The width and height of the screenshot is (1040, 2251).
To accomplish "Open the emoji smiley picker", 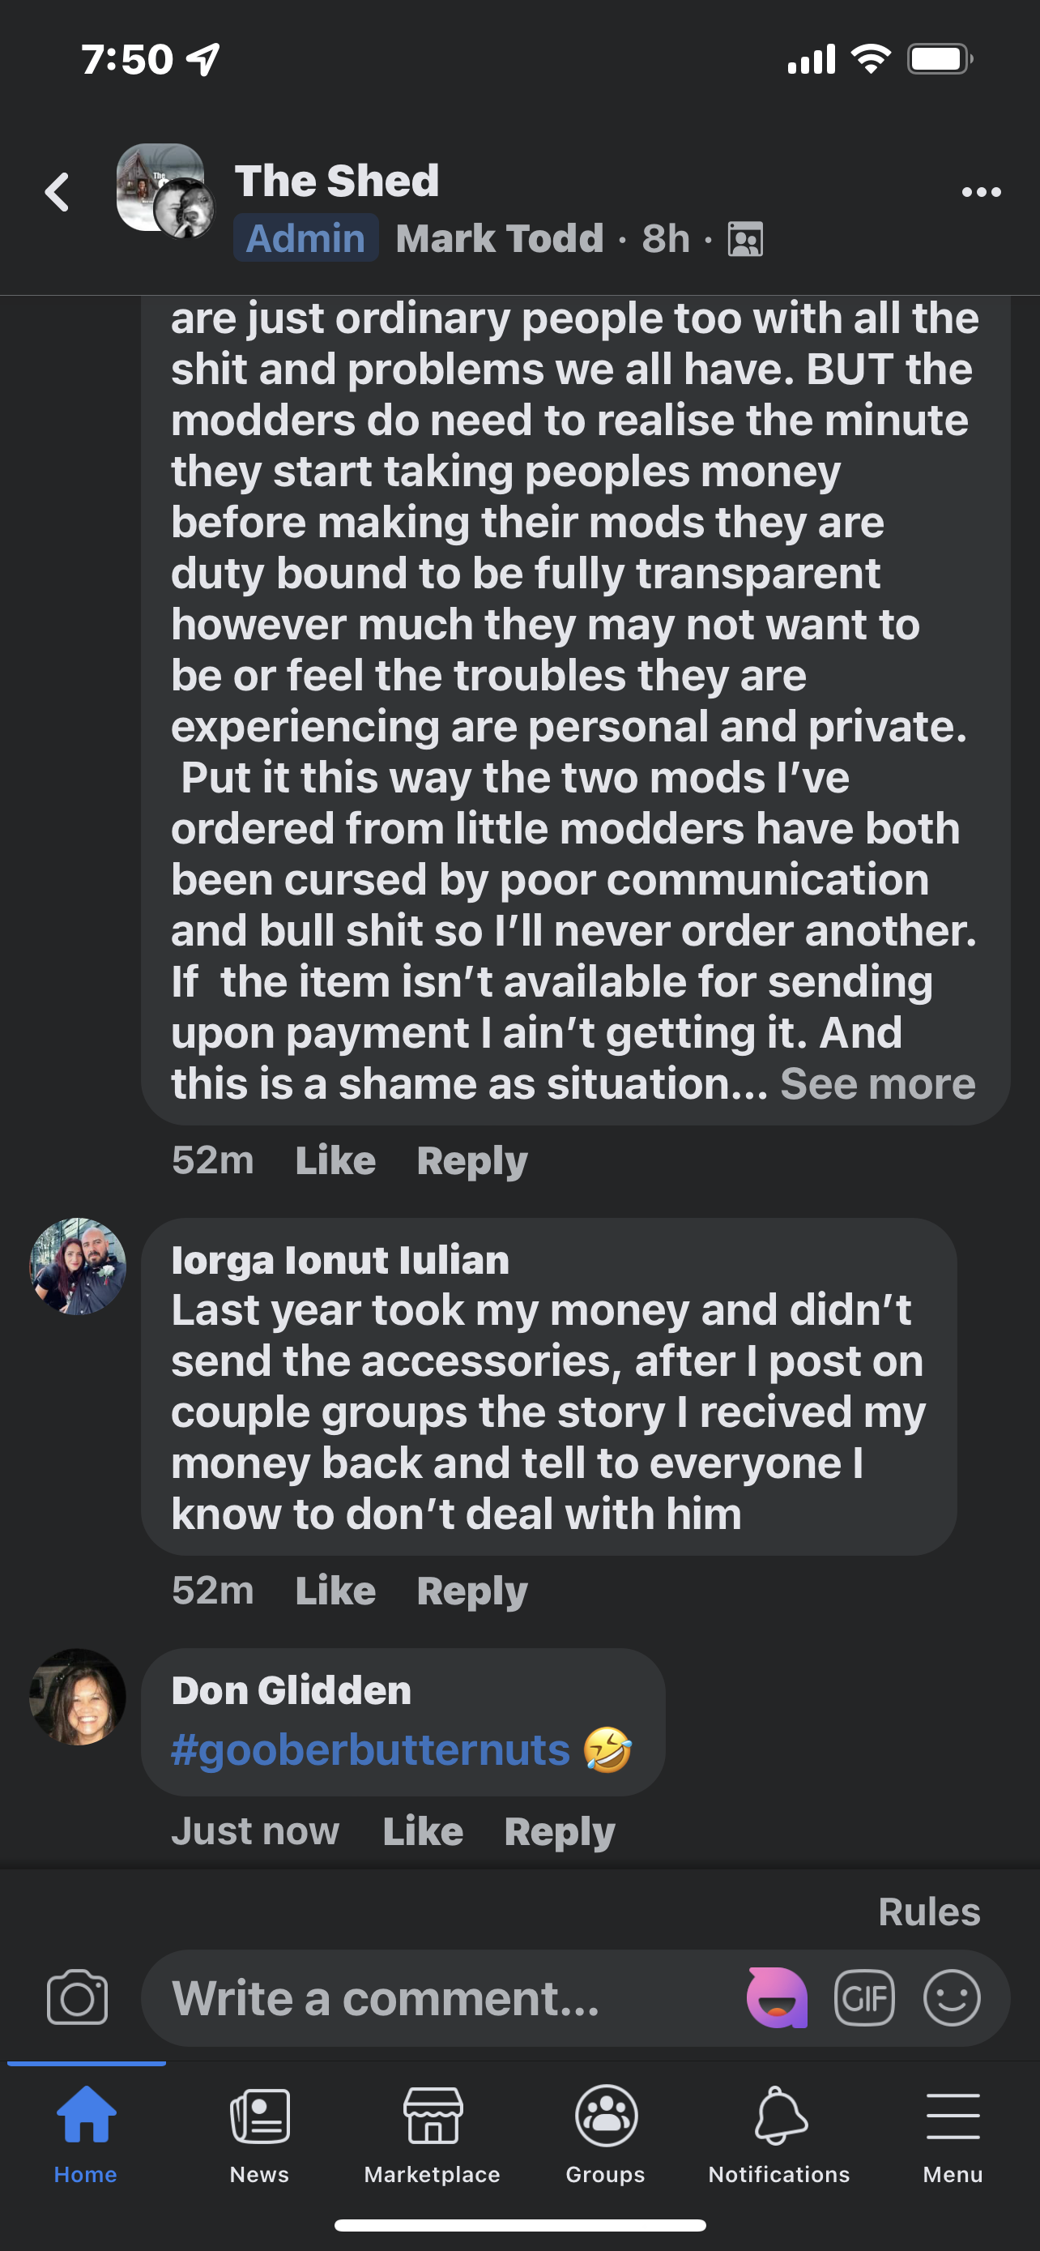I will (x=951, y=1997).
